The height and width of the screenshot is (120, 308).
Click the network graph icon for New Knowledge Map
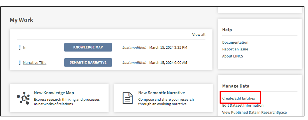23,98
